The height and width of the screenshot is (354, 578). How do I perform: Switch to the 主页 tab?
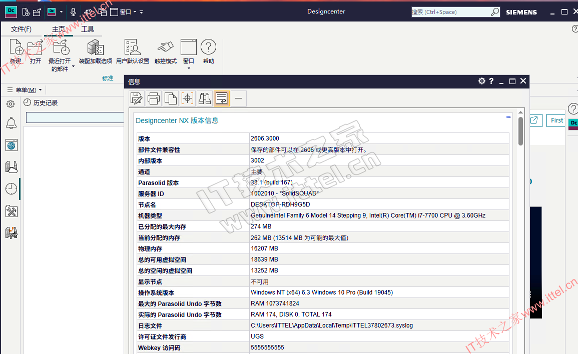58,29
